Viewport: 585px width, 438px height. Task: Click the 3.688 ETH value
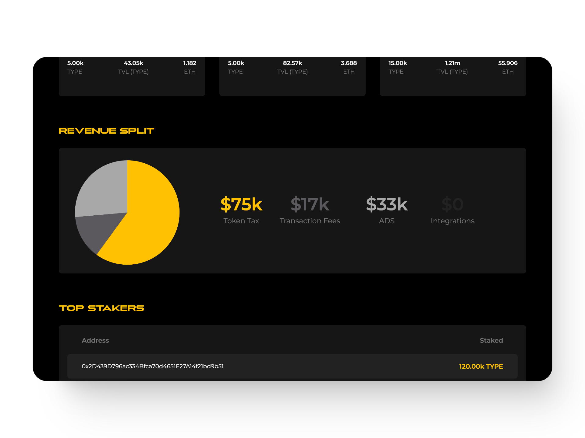click(349, 63)
